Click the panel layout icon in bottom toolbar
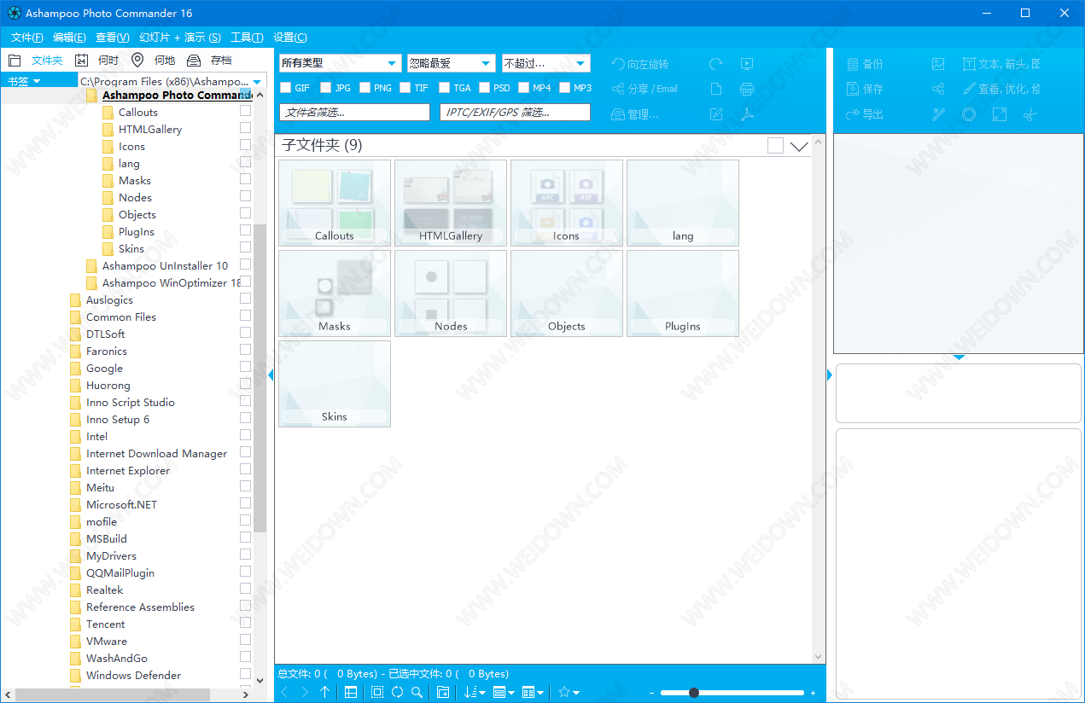This screenshot has width=1085, height=703. point(351,692)
